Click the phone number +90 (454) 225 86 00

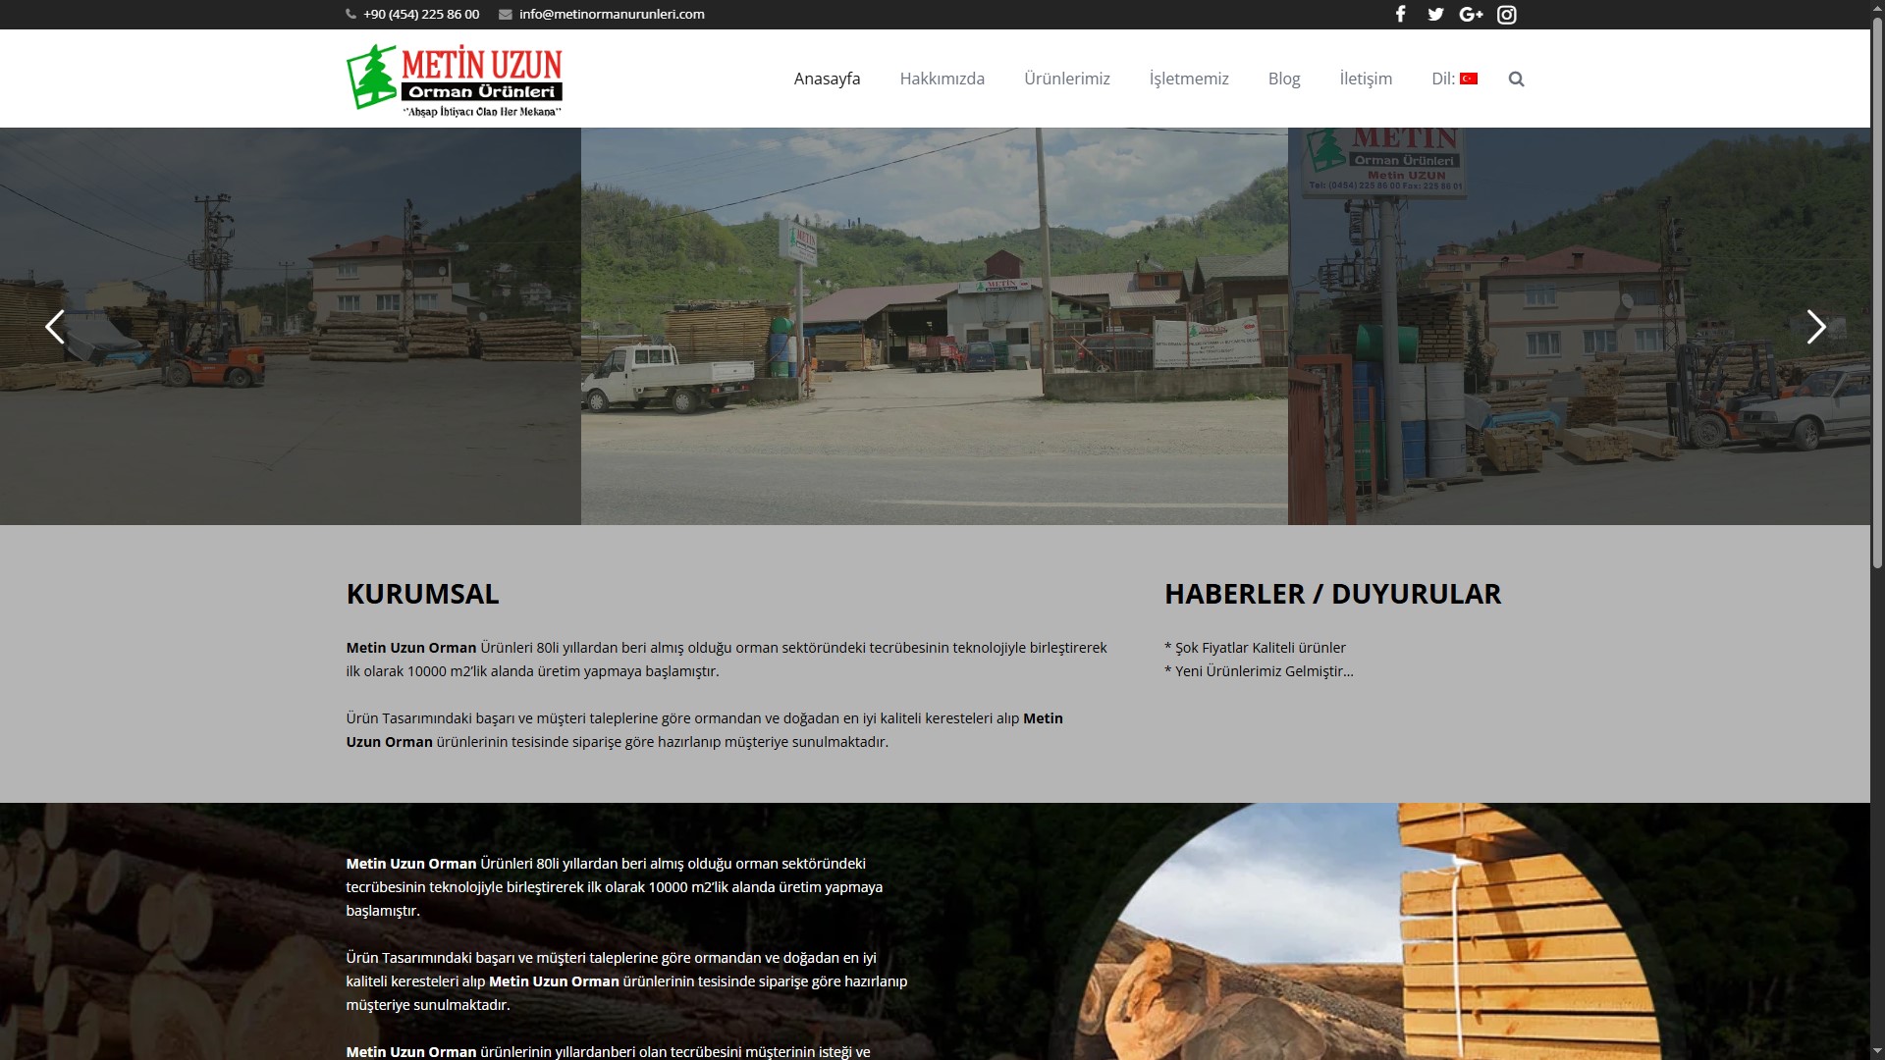(x=421, y=15)
